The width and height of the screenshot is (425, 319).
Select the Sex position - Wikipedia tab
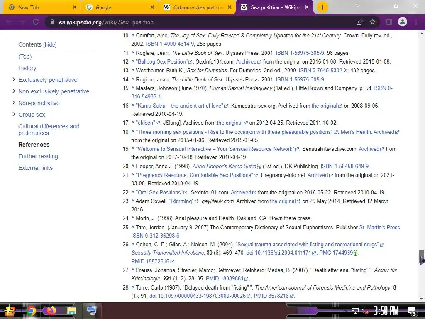coord(275,7)
